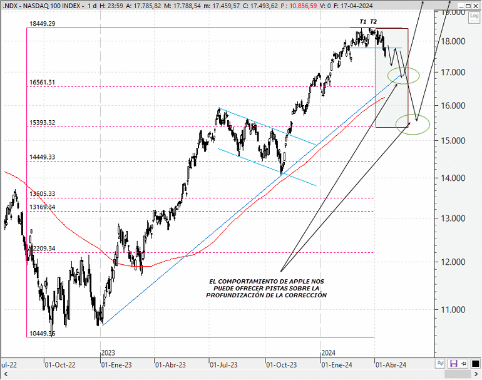Click the 13169.34 level label

(x=43, y=207)
